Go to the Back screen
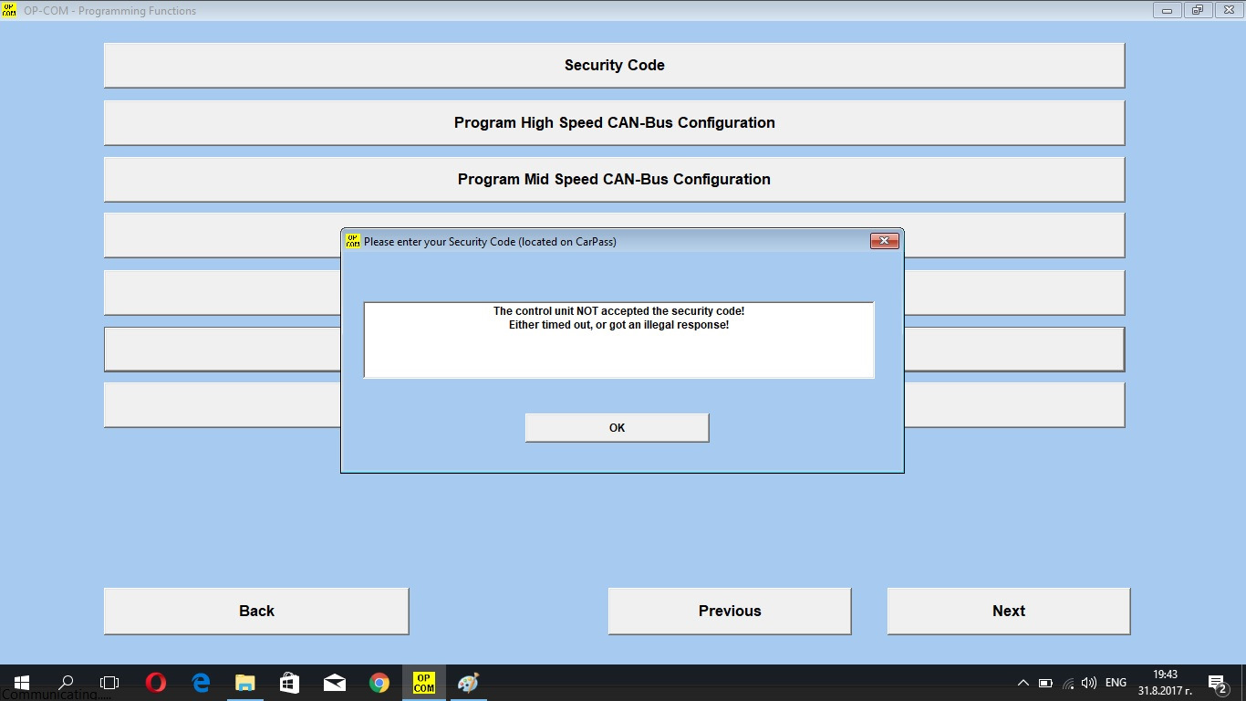Screen dimensions: 1246x701 coord(256,611)
